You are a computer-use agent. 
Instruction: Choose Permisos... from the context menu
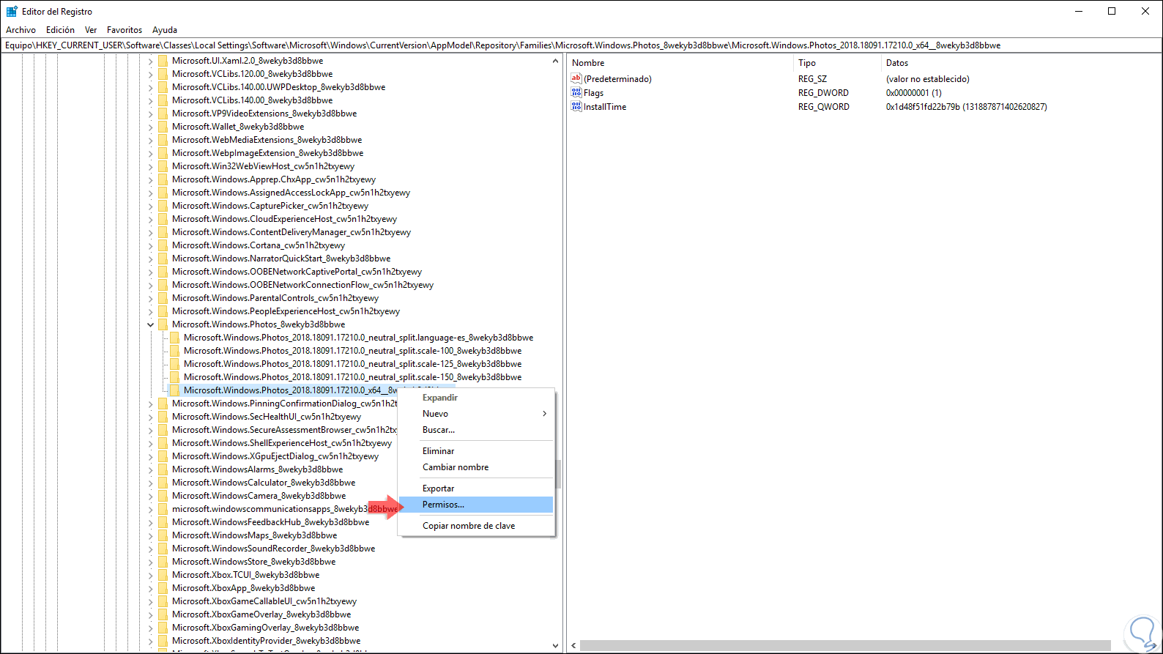[476, 505]
